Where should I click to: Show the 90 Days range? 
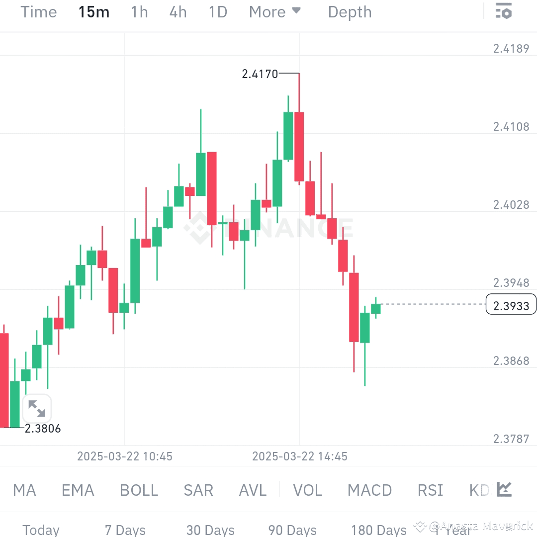click(291, 530)
